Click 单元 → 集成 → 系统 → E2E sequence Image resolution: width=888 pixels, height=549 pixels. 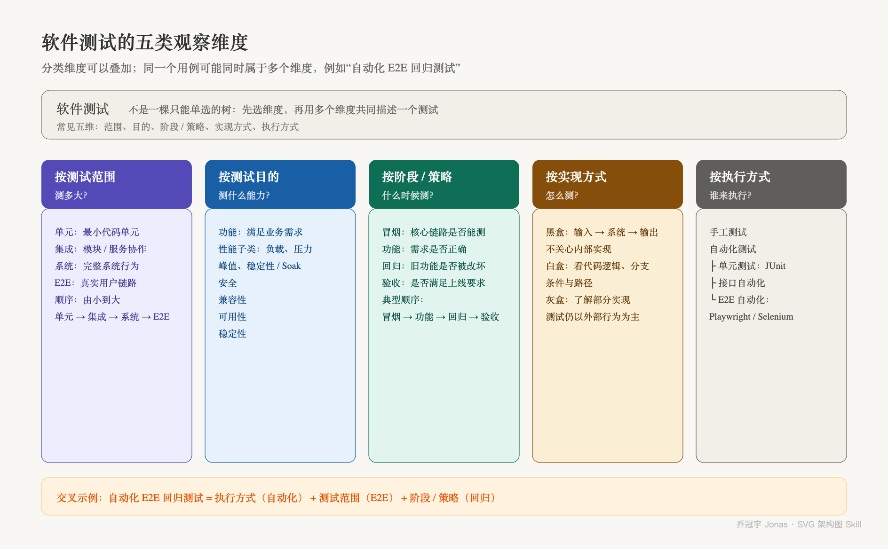coord(112,317)
